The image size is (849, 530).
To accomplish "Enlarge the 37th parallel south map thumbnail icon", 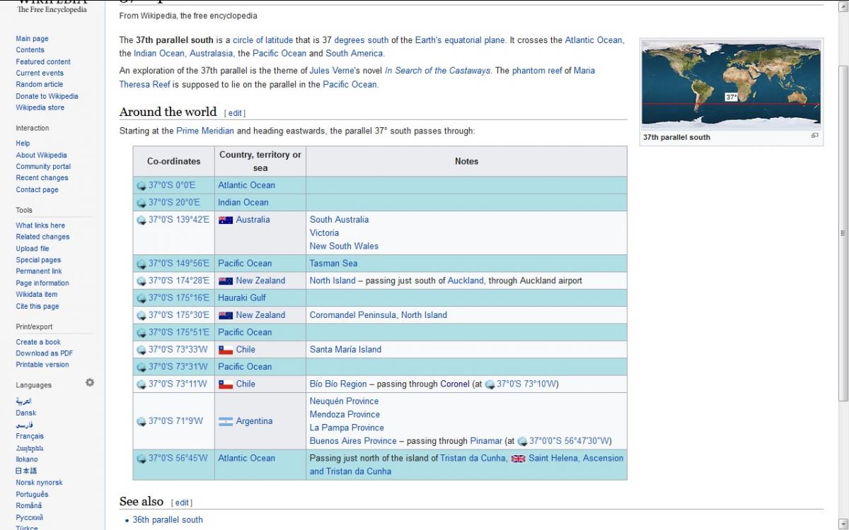I will tap(814, 136).
